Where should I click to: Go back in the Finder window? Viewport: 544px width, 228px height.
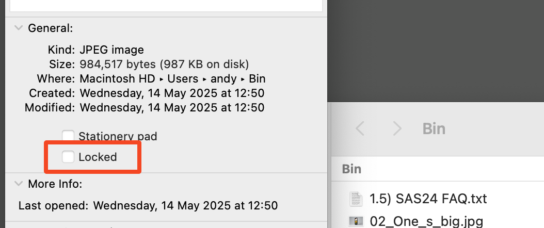[x=360, y=128]
